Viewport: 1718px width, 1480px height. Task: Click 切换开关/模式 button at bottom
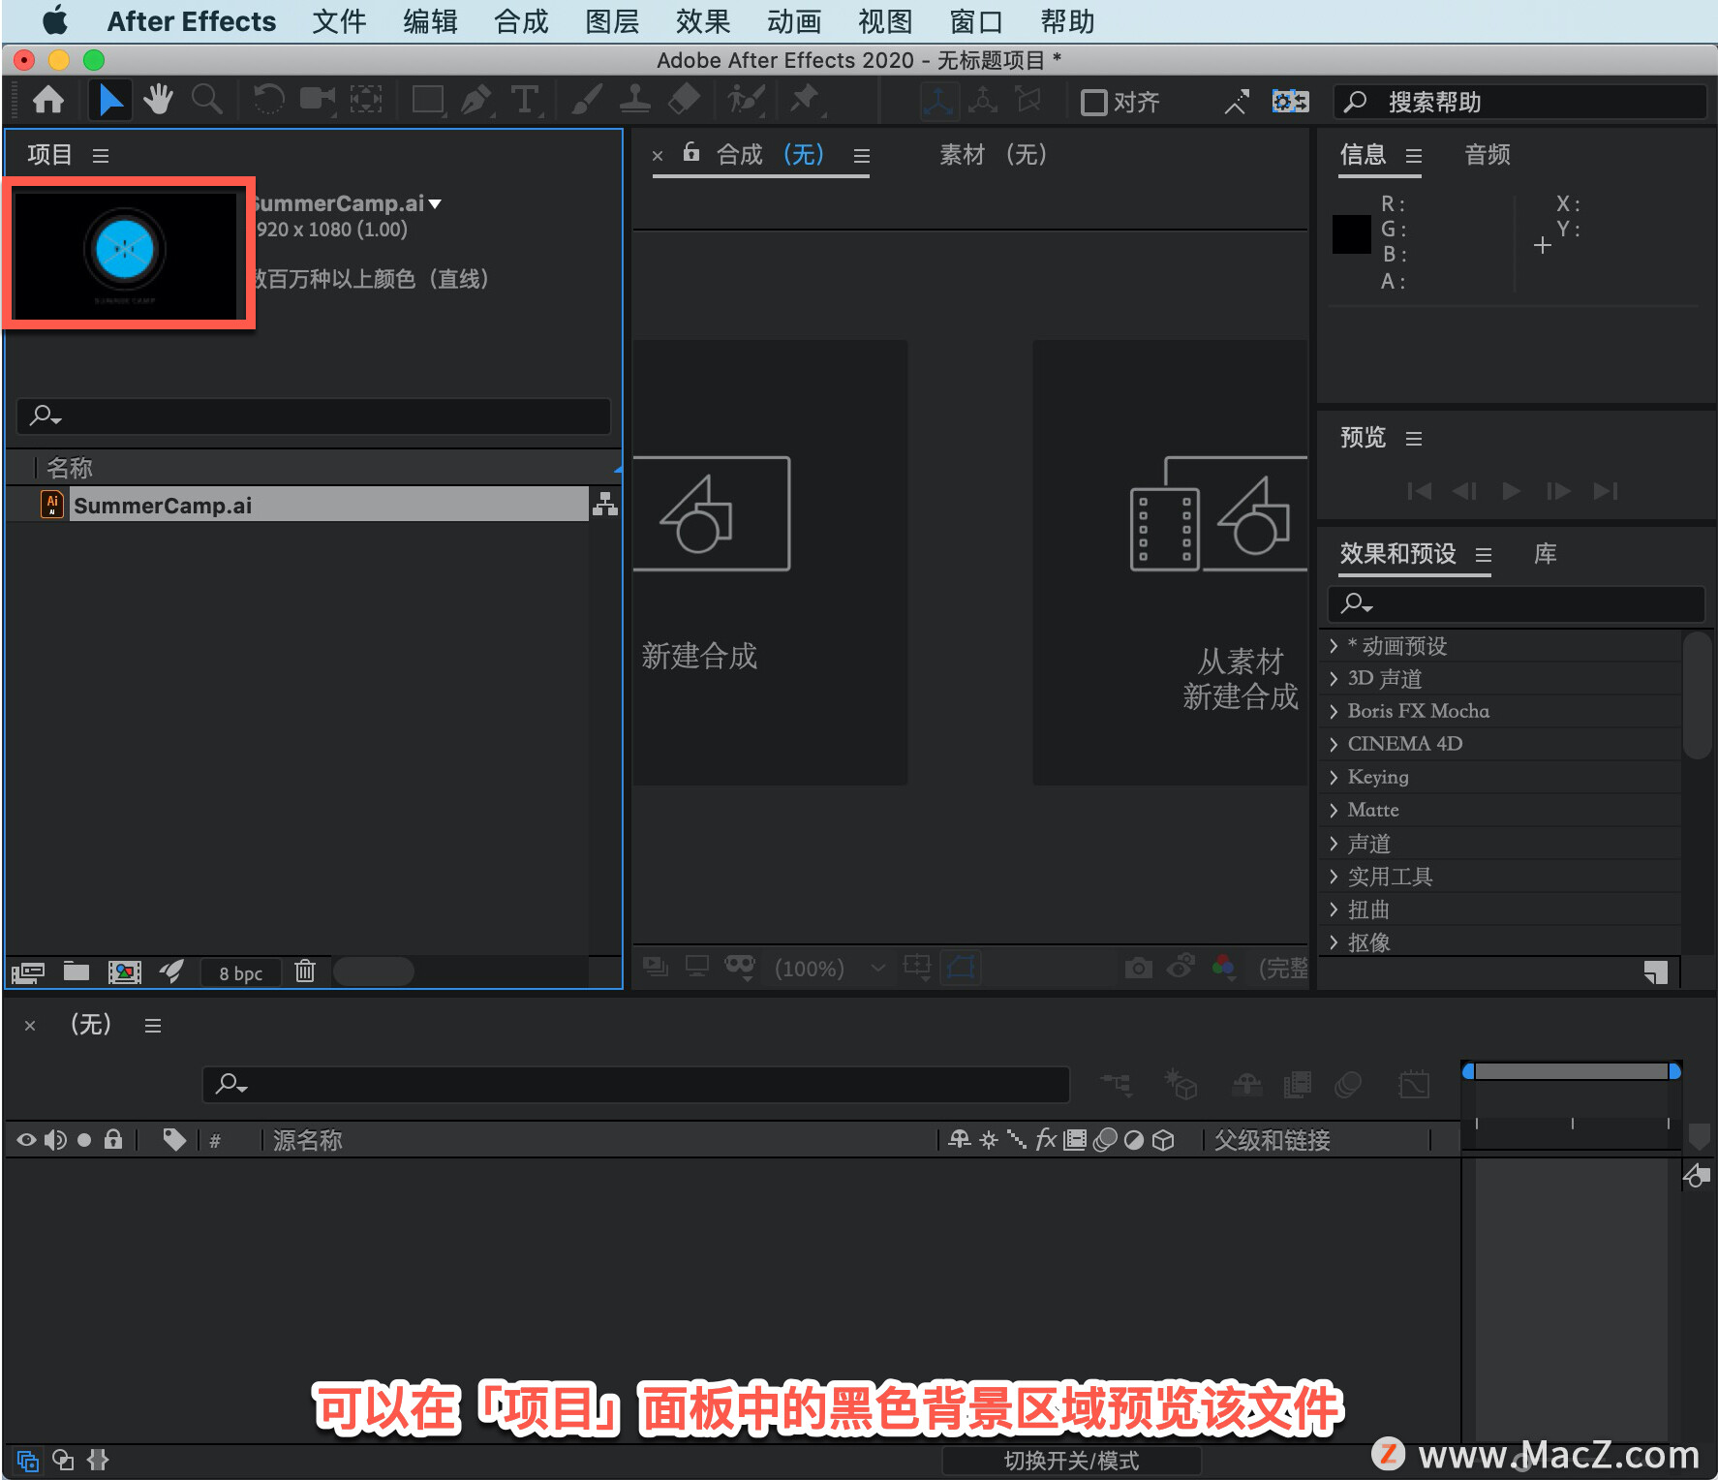click(x=1071, y=1460)
